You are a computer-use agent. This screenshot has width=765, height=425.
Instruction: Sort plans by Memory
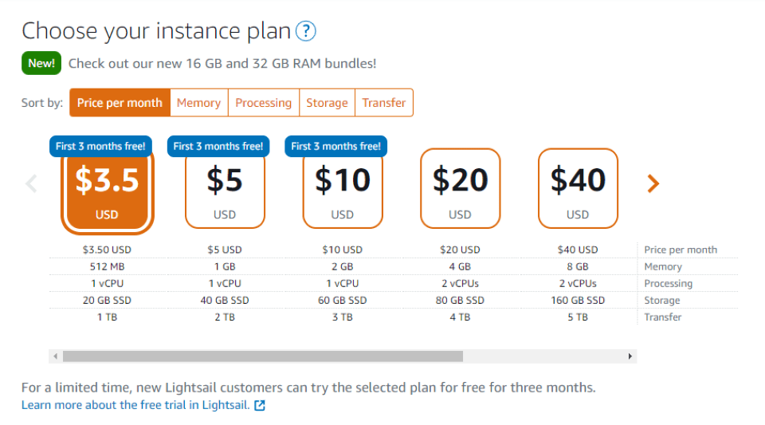point(198,103)
